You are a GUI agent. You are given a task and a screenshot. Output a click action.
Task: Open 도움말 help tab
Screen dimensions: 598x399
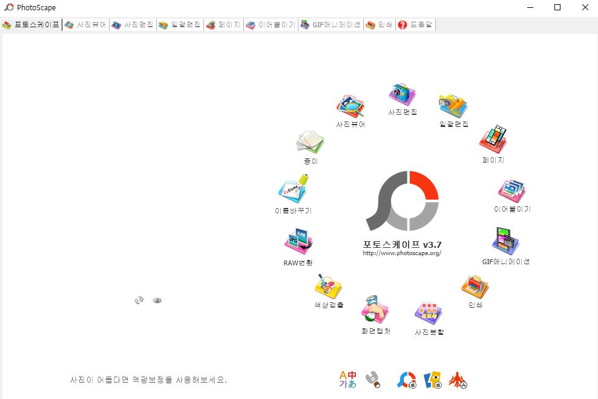415,25
